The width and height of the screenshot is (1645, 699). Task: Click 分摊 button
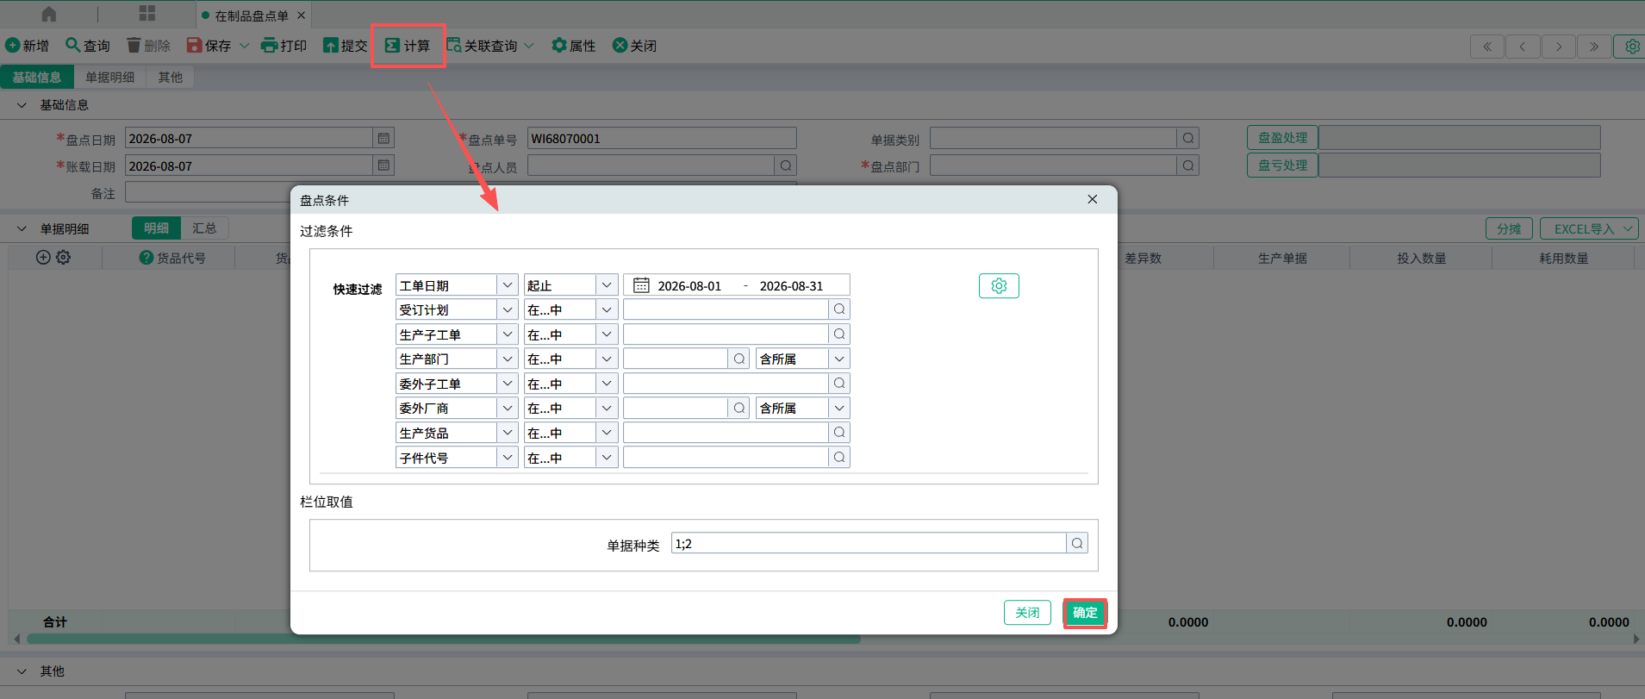[x=1509, y=228]
